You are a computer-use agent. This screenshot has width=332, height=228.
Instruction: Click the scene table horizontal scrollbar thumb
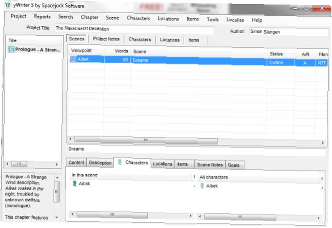(146, 140)
